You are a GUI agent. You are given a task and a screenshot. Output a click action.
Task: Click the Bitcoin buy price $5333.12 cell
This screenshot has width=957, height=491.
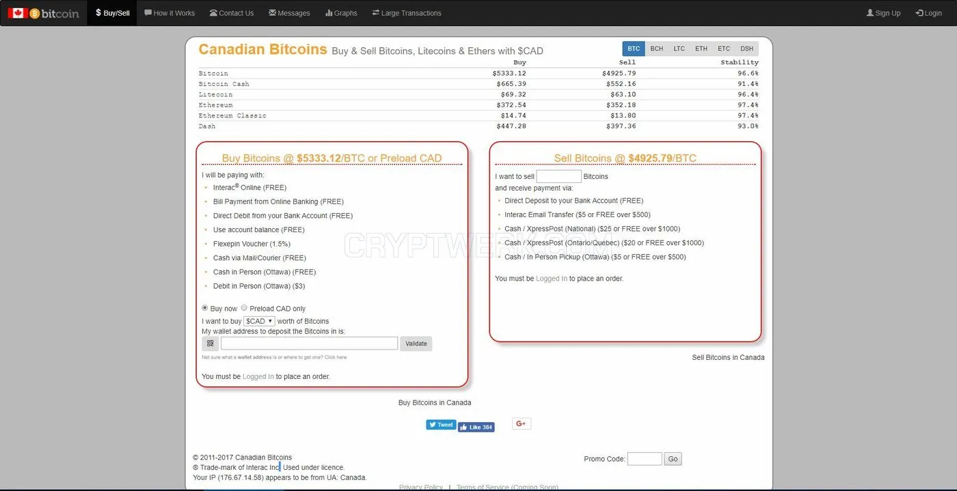[509, 73]
